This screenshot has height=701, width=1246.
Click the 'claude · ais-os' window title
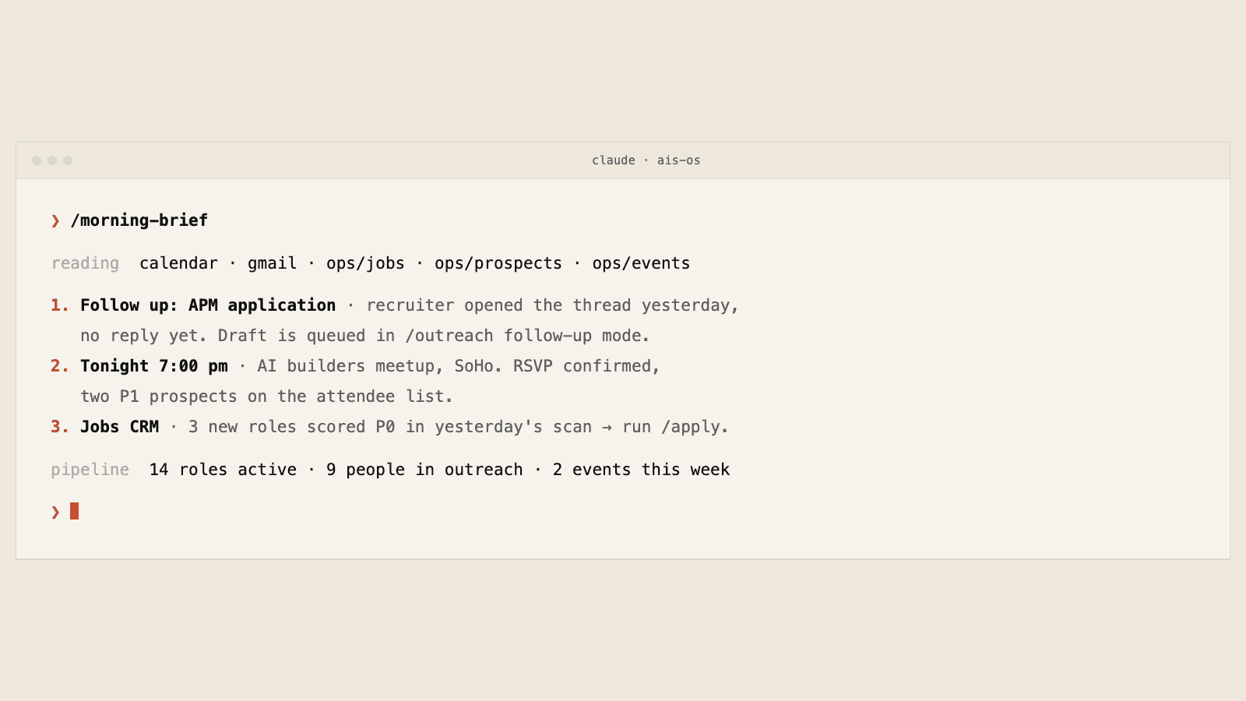[x=646, y=160]
